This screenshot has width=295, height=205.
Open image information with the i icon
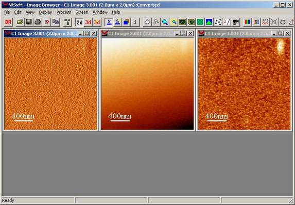click(135, 22)
